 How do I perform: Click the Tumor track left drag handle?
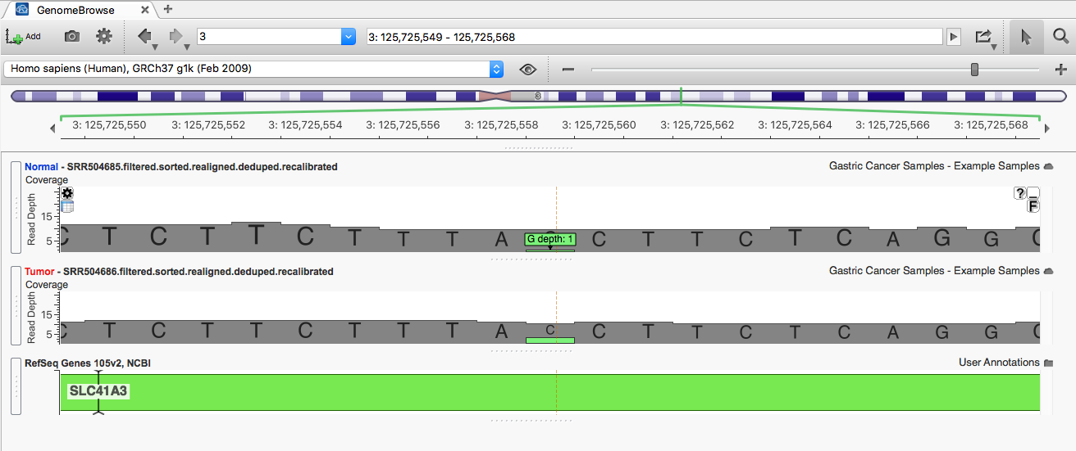point(15,305)
